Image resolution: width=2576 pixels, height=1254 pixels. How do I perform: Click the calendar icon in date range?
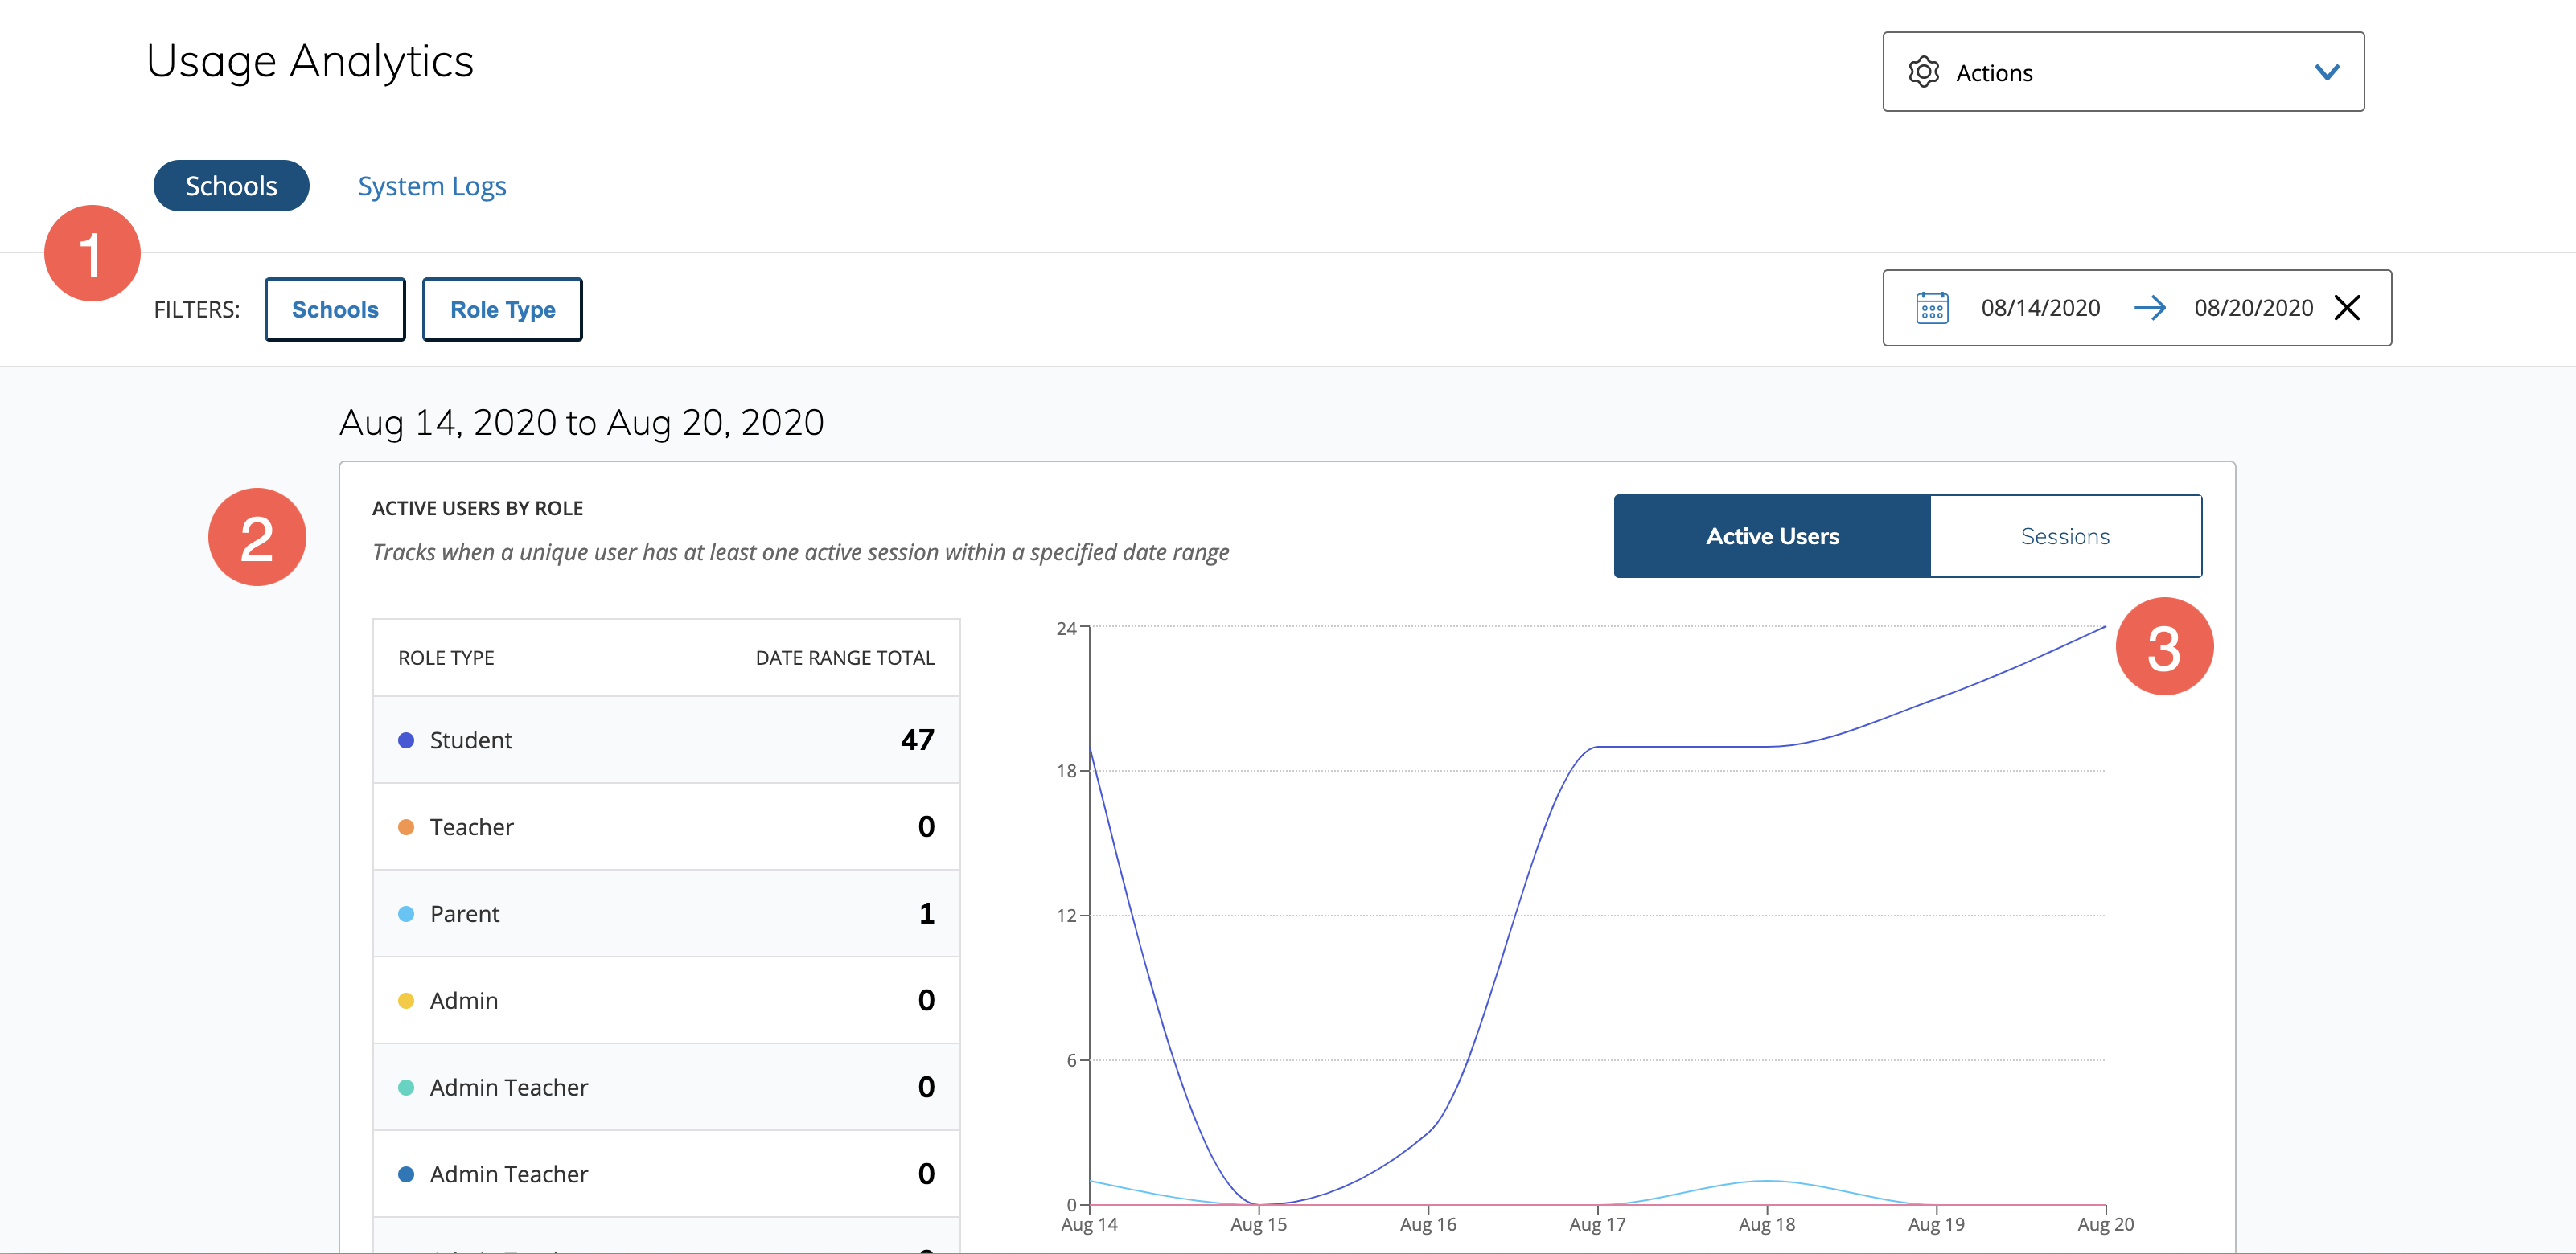point(1931,308)
